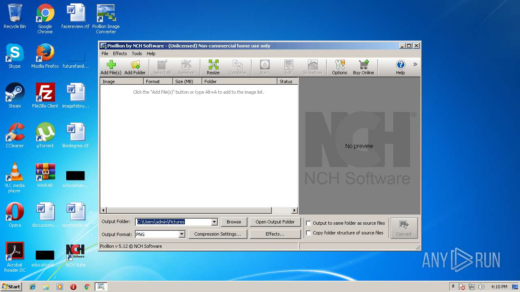Enable Copy folder structure of source files
The width and height of the screenshot is (520, 292).
308,233
